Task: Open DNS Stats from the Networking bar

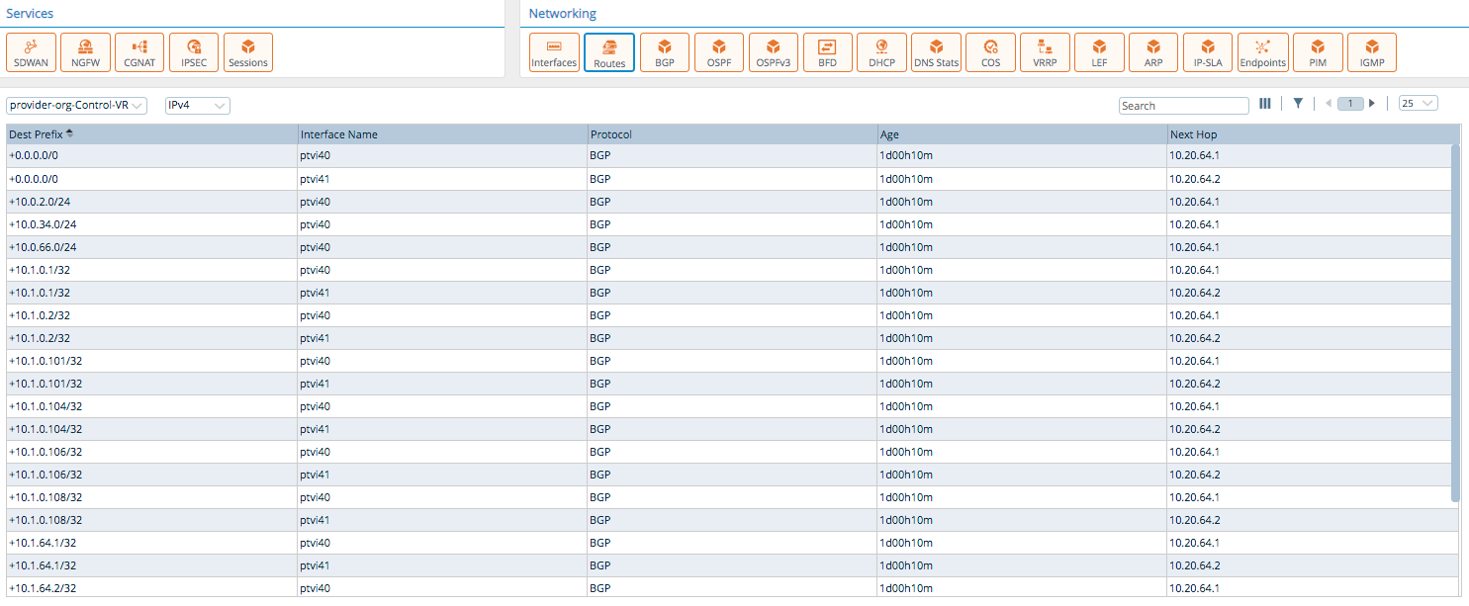Action: [x=936, y=51]
